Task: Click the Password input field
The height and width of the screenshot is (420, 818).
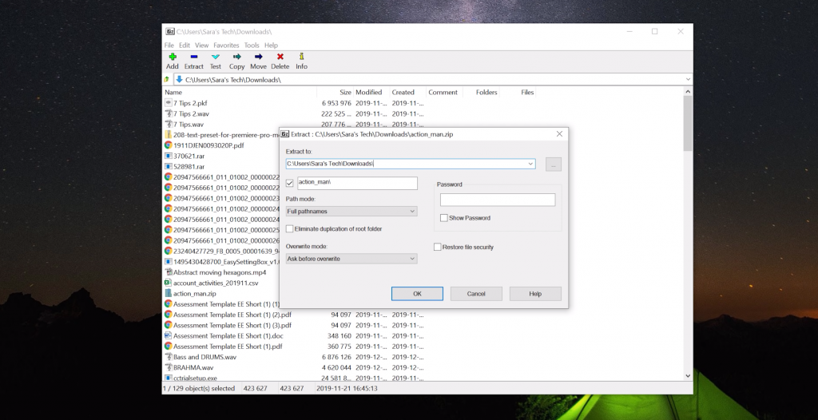Action: (497, 200)
